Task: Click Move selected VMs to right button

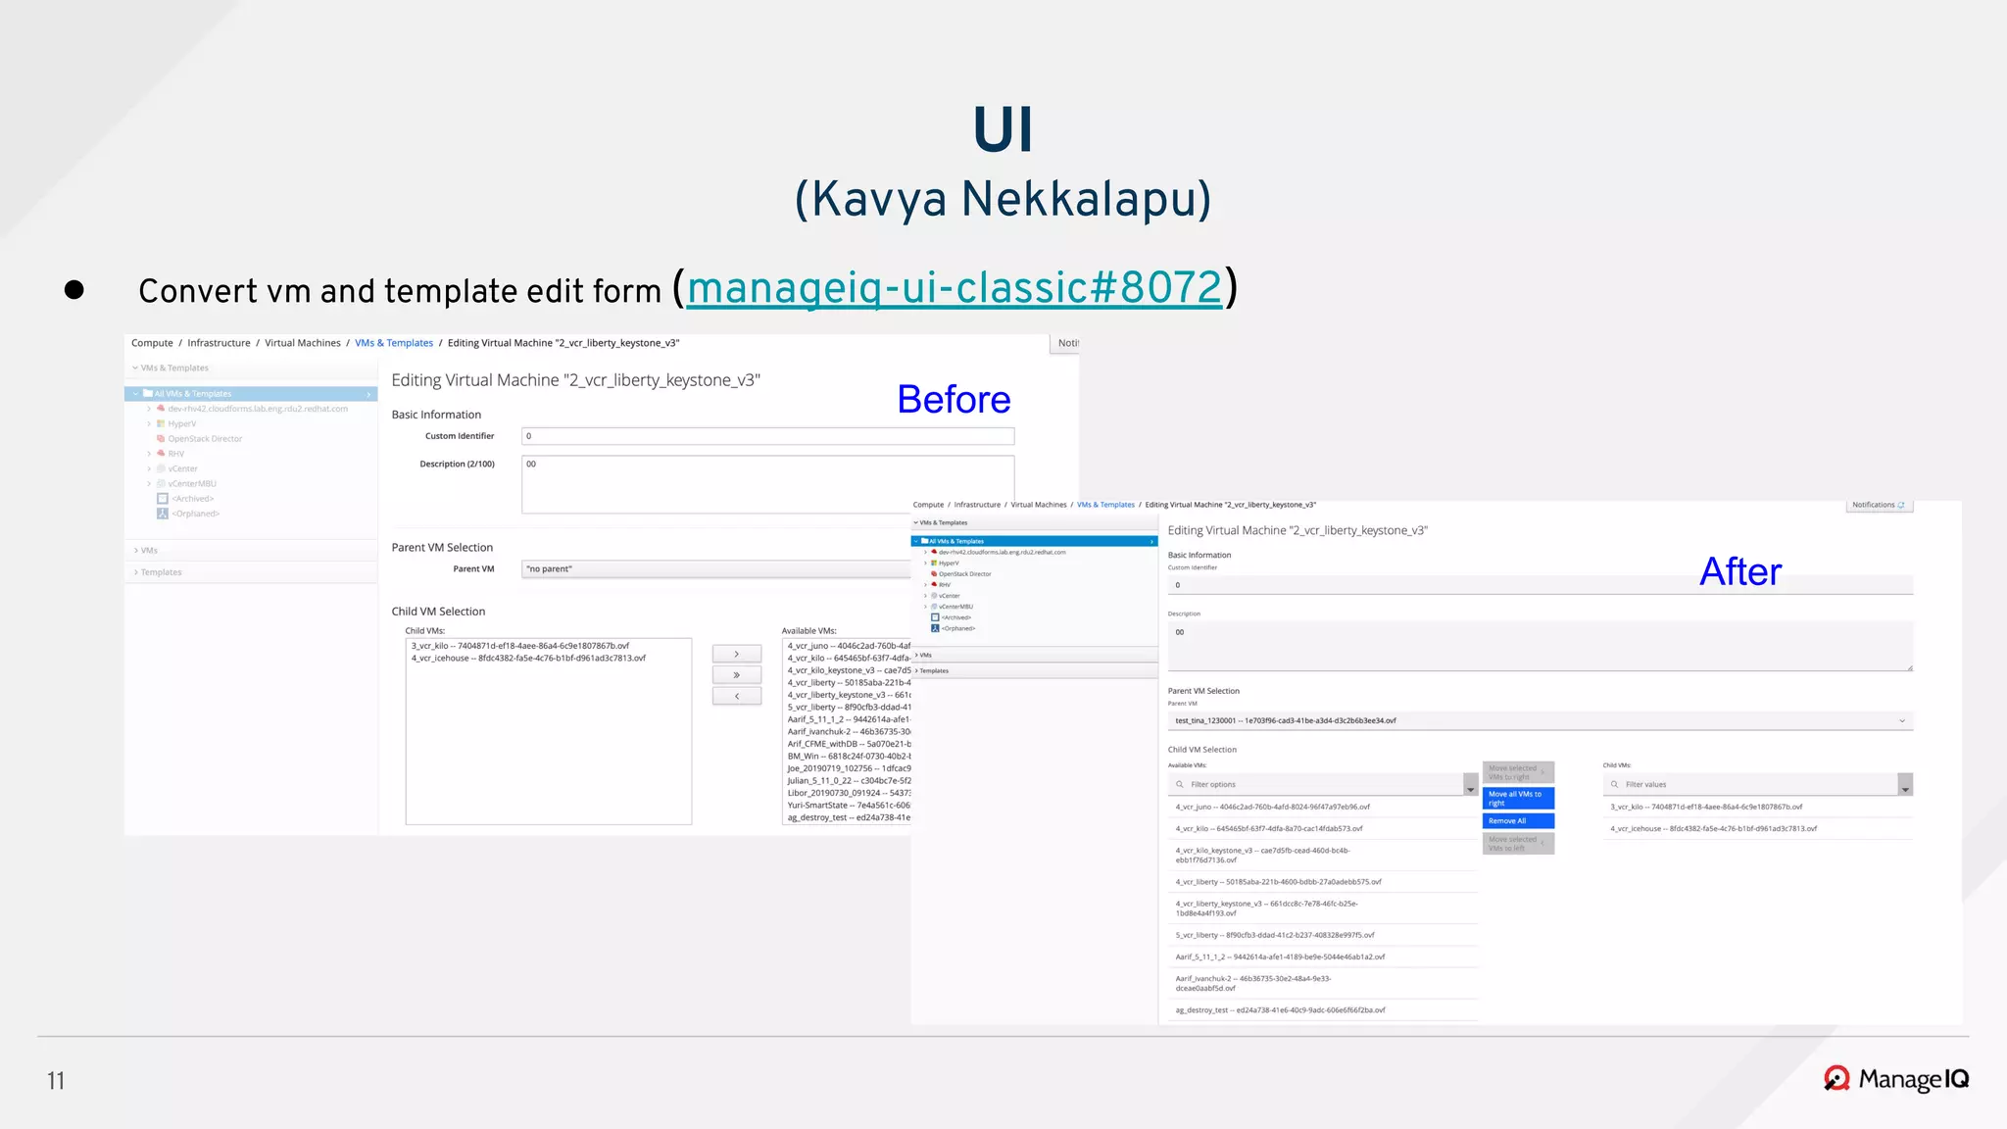Action: click(x=1518, y=772)
